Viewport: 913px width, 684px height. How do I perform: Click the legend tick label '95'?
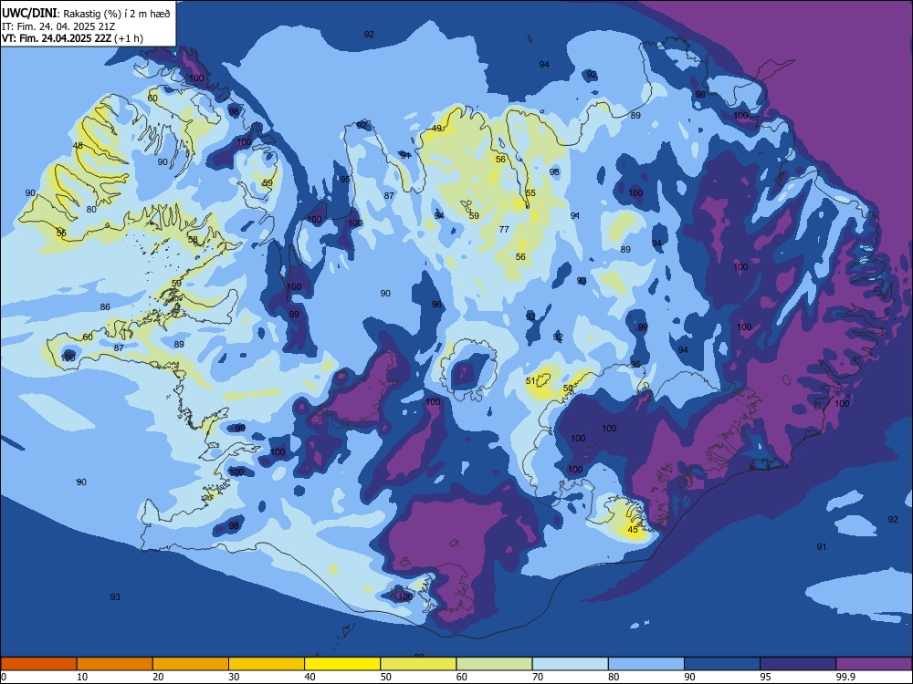point(766,677)
